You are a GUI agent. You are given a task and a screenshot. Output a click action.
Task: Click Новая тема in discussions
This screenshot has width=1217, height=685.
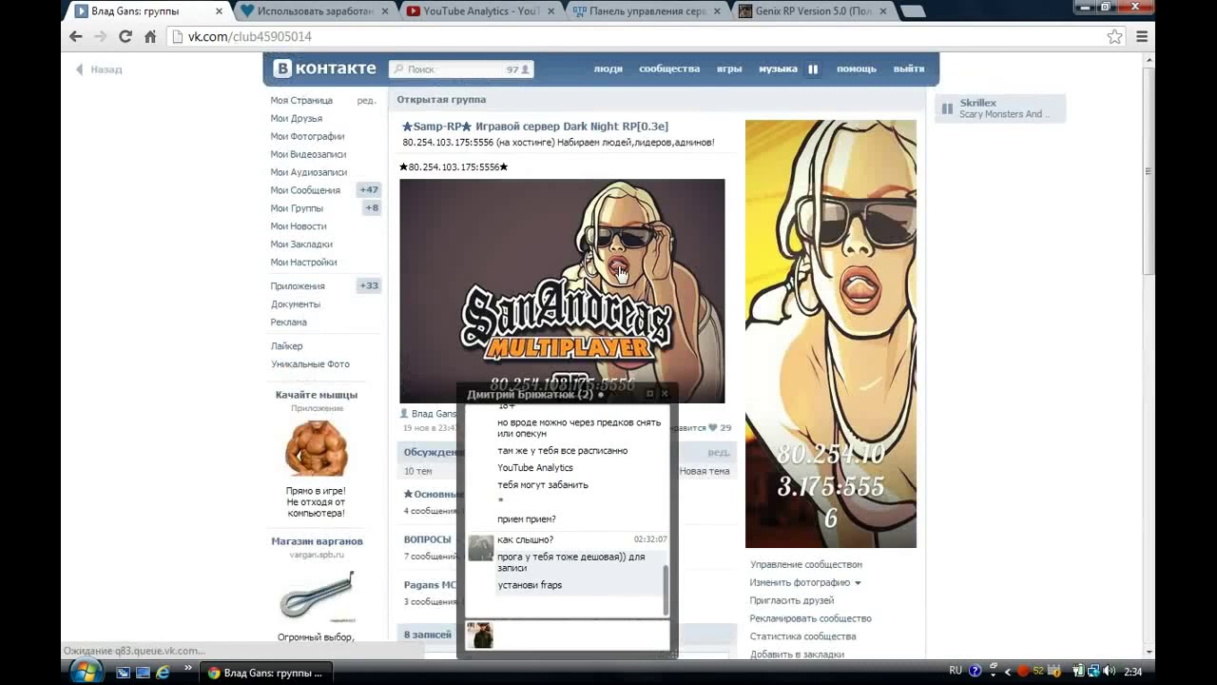[x=705, y=471]
